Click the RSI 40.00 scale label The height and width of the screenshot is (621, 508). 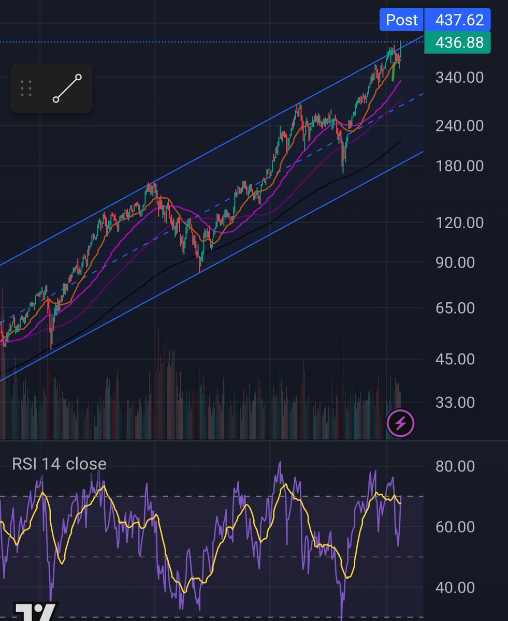(x=455, y=588)
